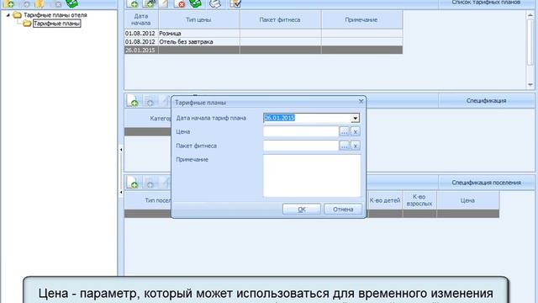Screen dimensions: 538x303
Task: Select Тарифные планы tree child item
Action: (57, 24)
